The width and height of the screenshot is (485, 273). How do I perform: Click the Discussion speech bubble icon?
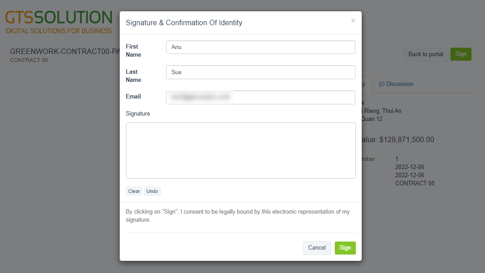[x=382, y=84]
